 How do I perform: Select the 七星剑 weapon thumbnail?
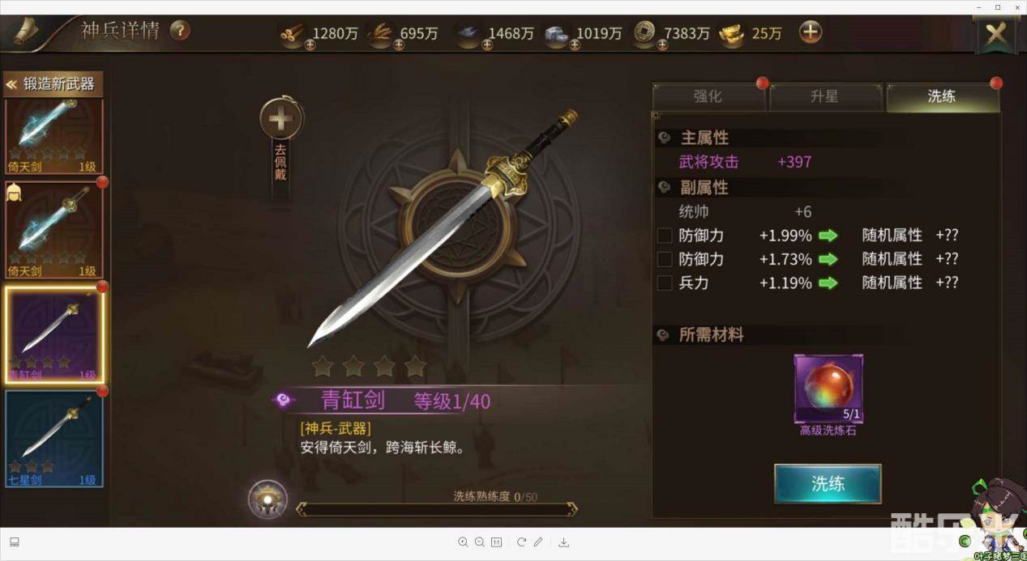click(x=54, y=439)
